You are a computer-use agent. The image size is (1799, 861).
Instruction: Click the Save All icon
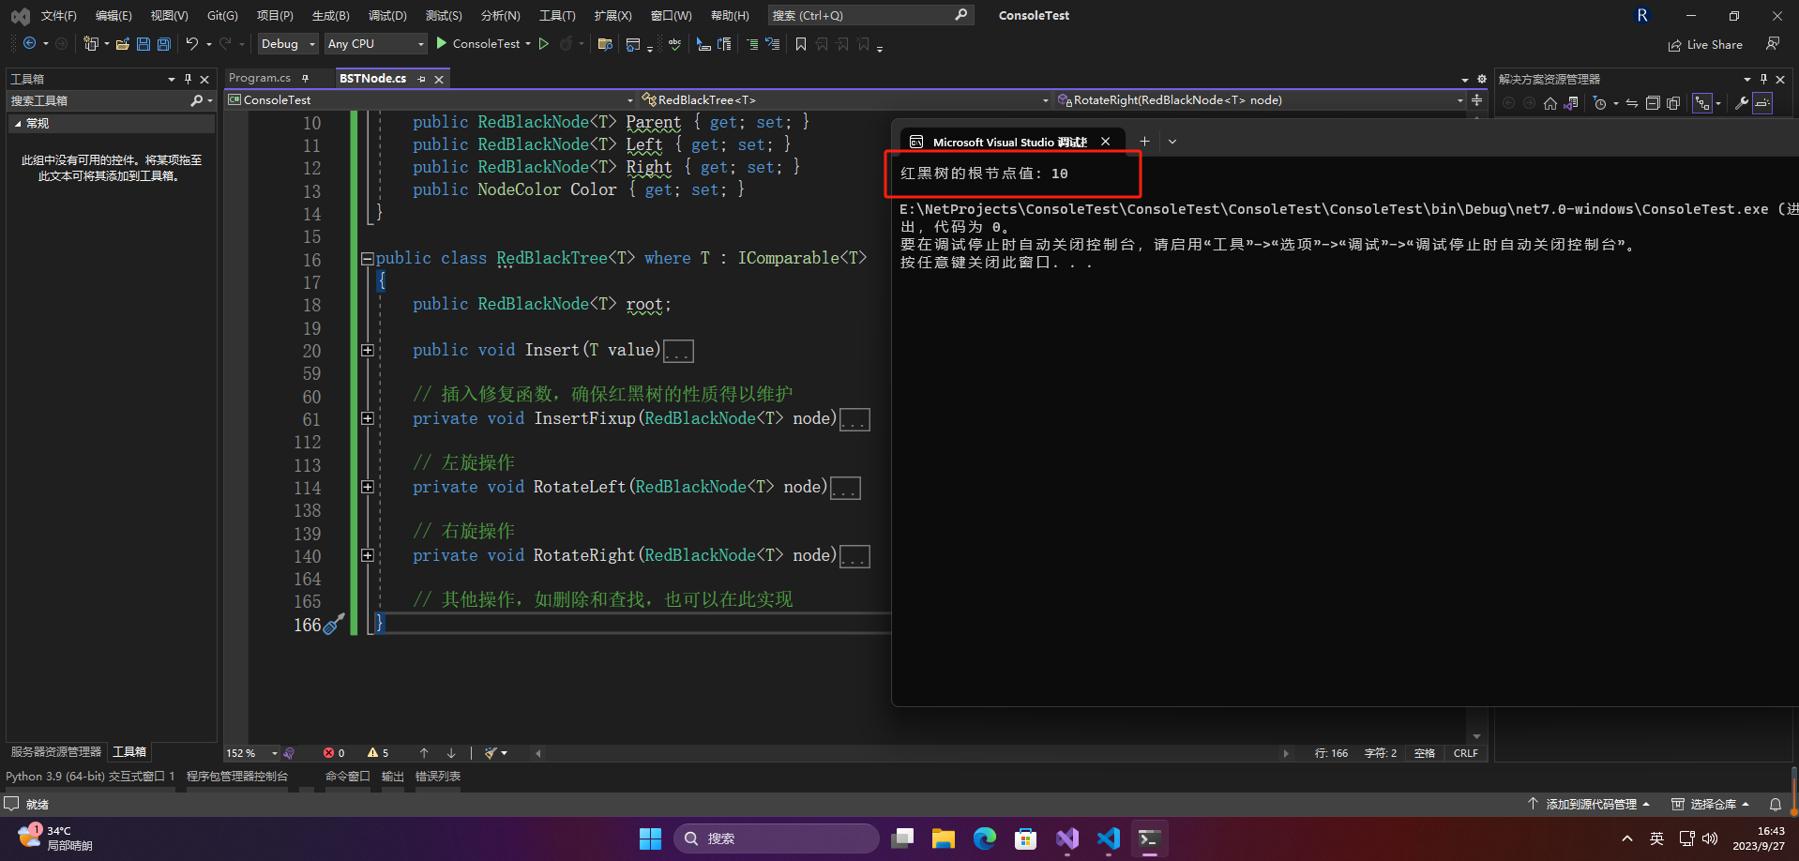click(x=164, y=44)
